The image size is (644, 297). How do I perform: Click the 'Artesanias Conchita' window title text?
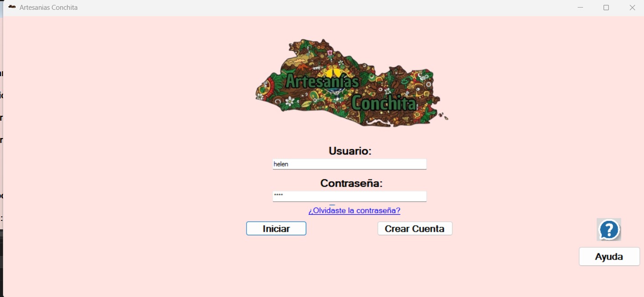coord(49,8)
